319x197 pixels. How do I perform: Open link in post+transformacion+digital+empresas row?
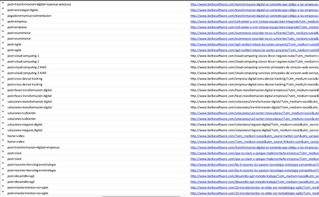click(255, 147)
